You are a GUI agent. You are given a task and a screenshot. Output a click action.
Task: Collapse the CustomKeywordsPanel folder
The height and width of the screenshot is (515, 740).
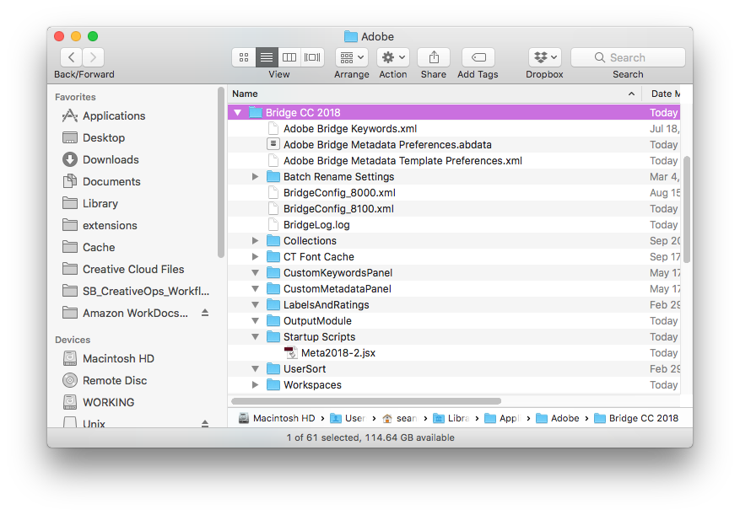tap(256, 273)
